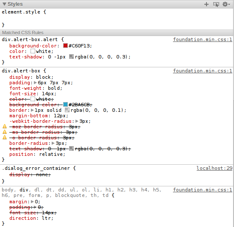Click the Styles section title
The width and height of the screenshot is (234, 227).
15,4
